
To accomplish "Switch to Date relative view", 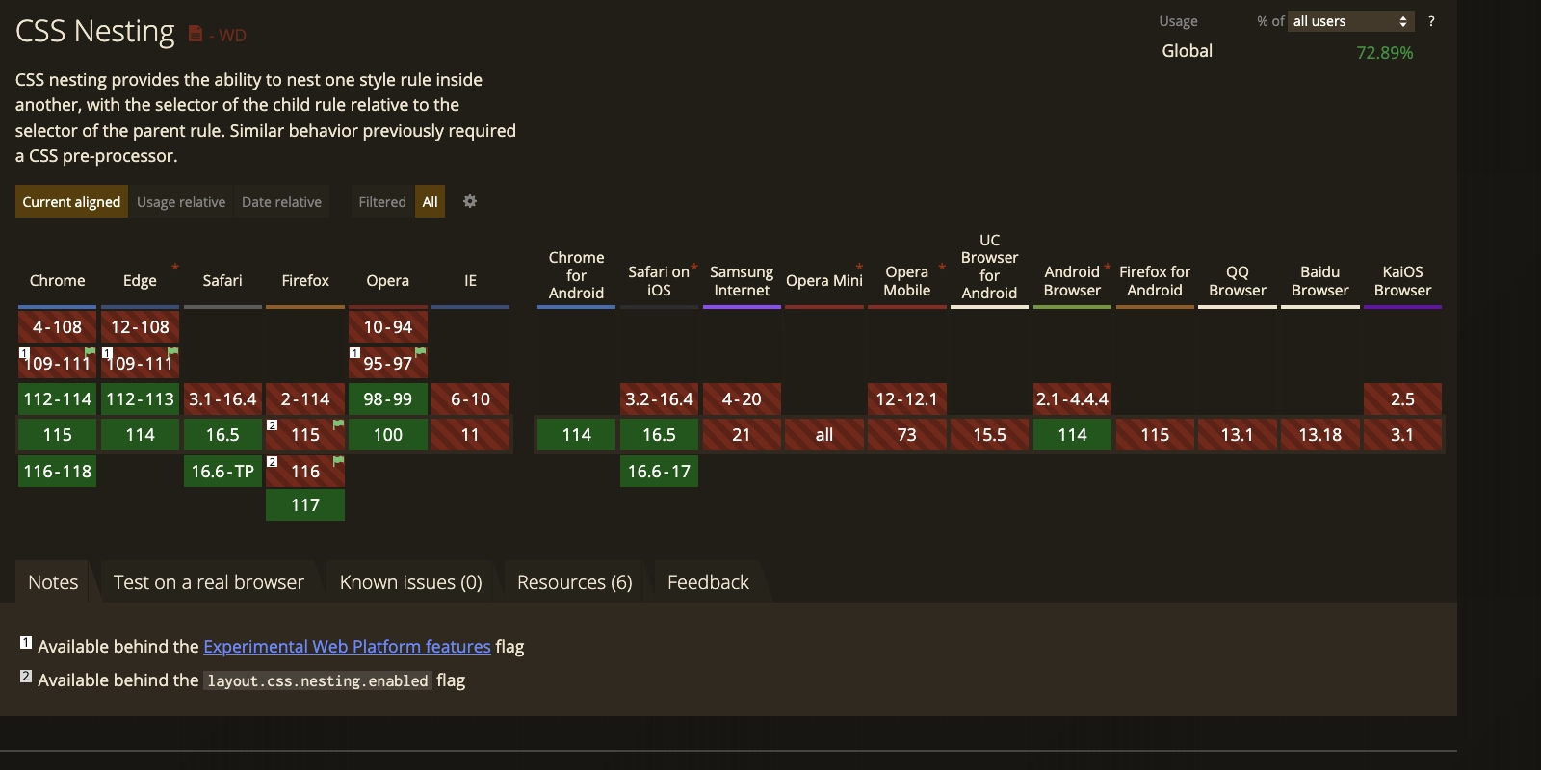I will 281,201.
